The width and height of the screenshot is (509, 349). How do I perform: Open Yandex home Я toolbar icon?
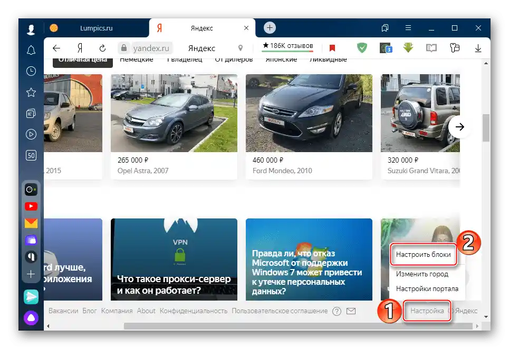(x=80, y=48)
